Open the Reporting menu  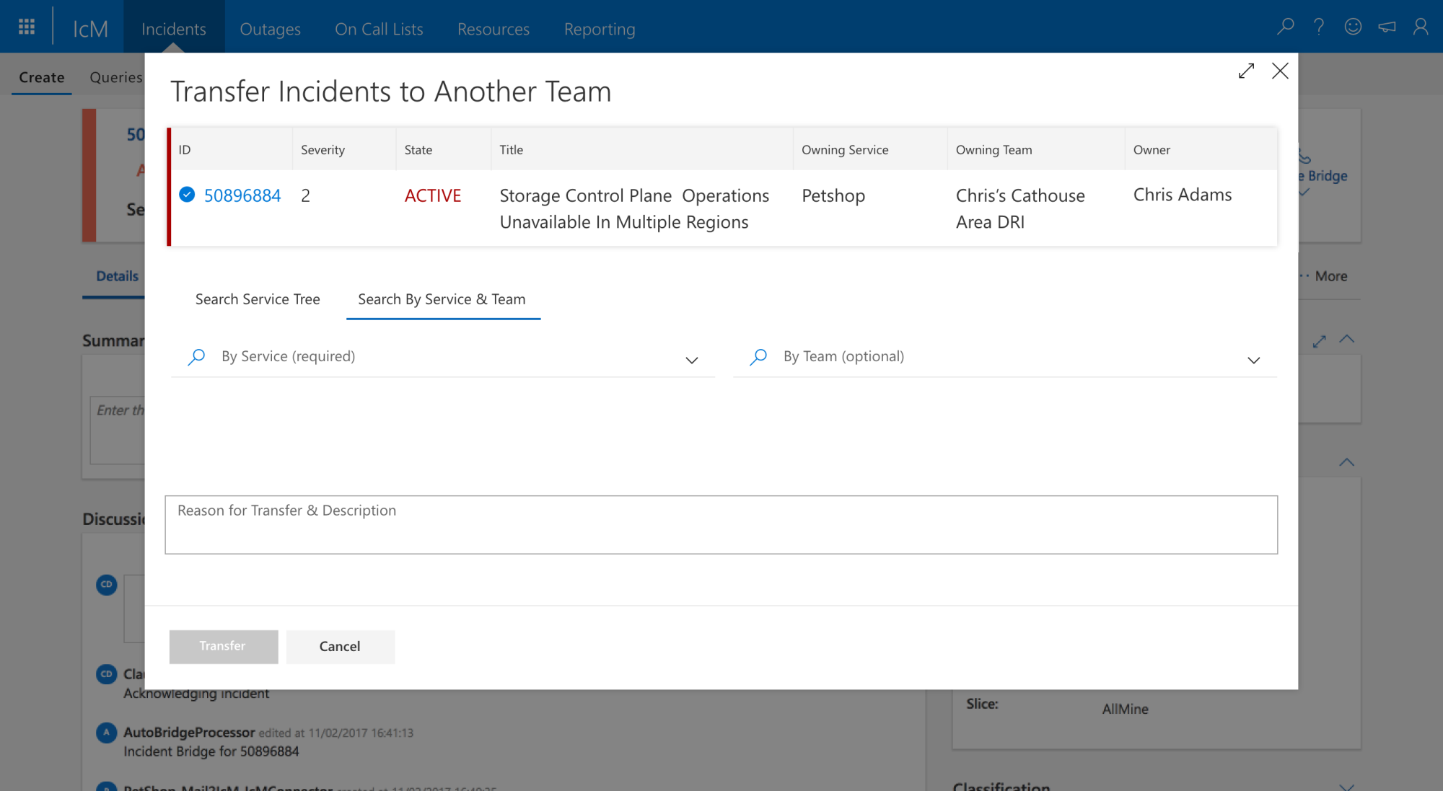(600, 29)
